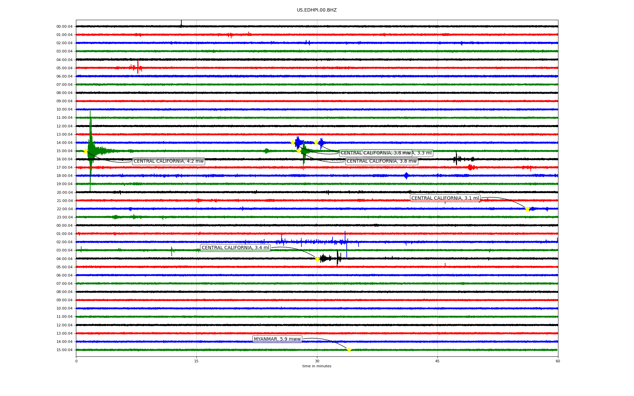The height and width of the screenshot is (396, 634).
Task: Click the plot title US.EDHPI.00.BHZ
Action: click(x=316, y=10)
